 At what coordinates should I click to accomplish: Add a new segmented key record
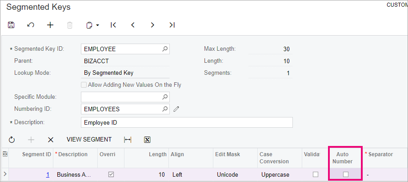pos(50,25)
